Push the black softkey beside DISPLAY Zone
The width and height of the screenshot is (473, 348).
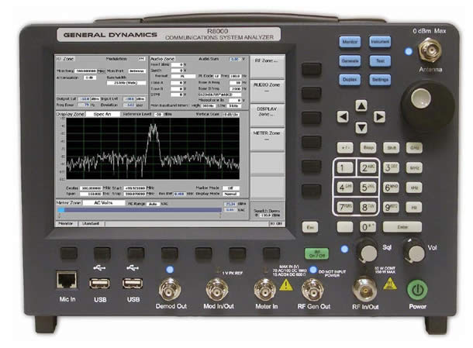click(x=311, y=118)
